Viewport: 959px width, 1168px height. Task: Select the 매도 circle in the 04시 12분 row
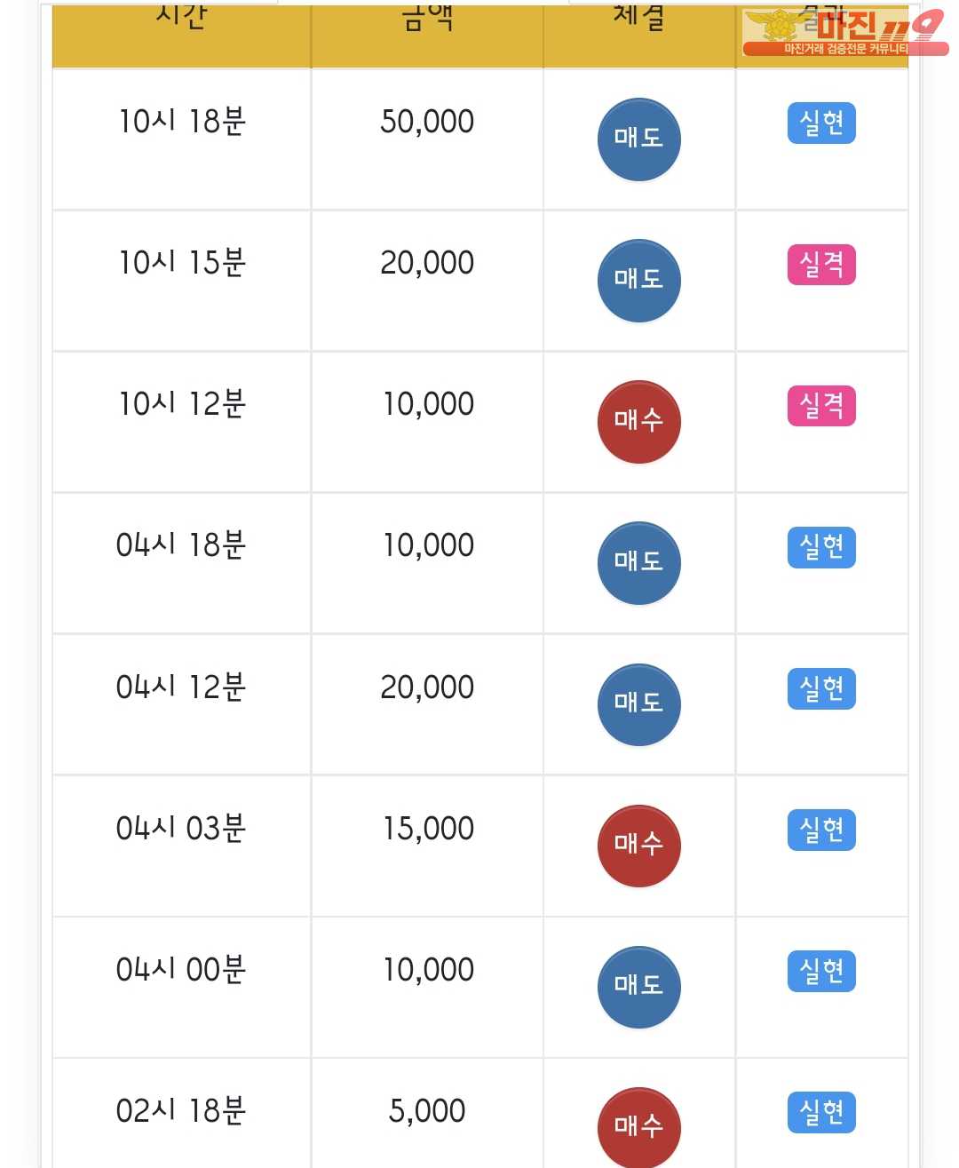pyautogui.click(x=639, y=704)
